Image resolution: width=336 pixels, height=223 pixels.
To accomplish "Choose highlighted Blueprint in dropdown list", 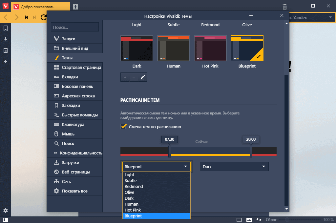I will 156,216.
